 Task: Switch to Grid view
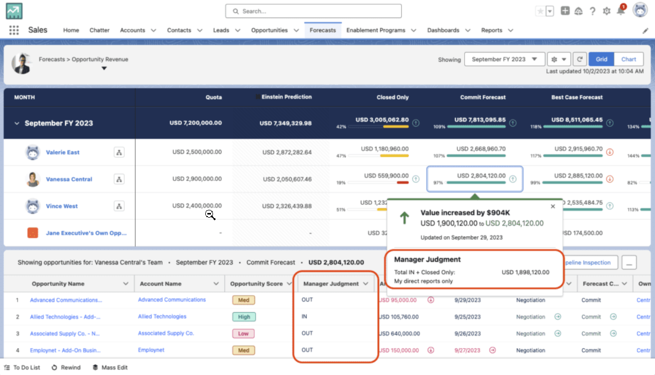tap(601, 59)
